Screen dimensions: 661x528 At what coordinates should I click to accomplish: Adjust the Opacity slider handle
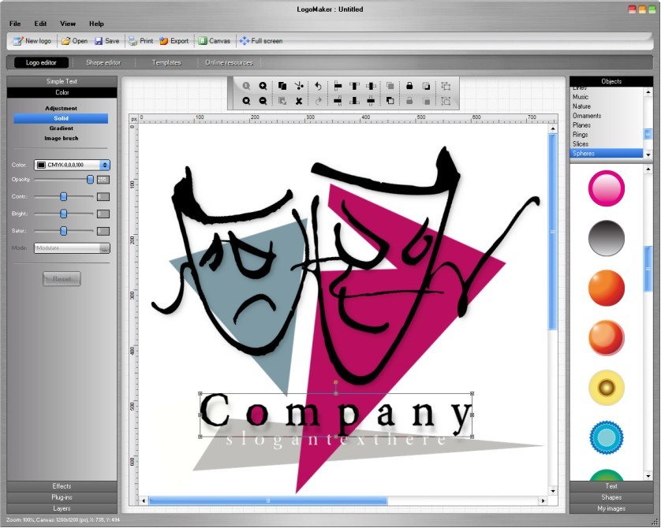click(x=90, y=180)
